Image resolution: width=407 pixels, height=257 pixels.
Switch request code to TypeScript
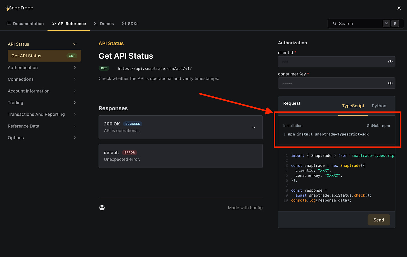[x=353, y=106]
